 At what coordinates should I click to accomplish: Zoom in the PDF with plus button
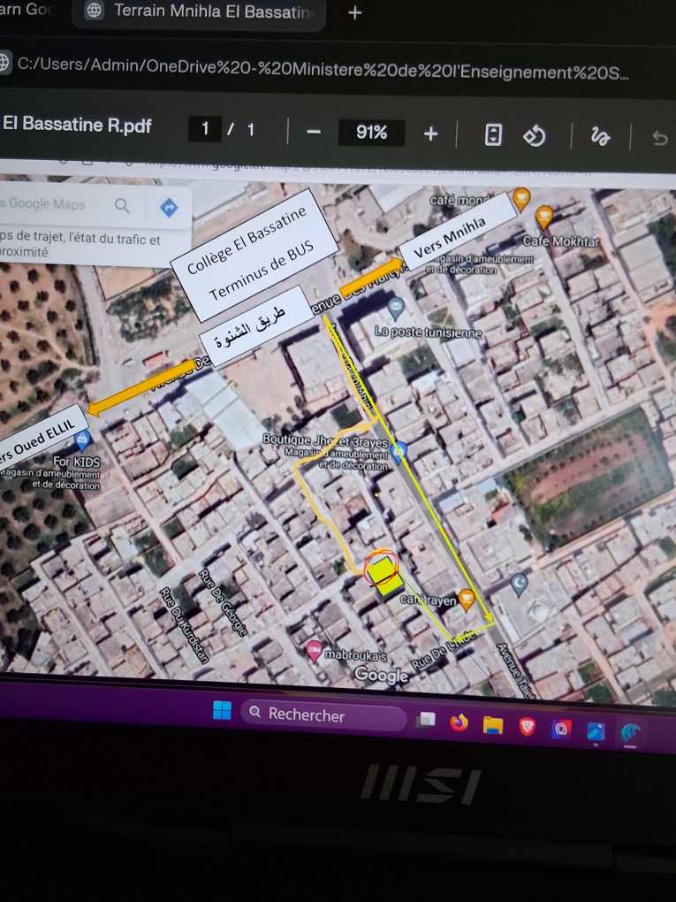point(430,134)
